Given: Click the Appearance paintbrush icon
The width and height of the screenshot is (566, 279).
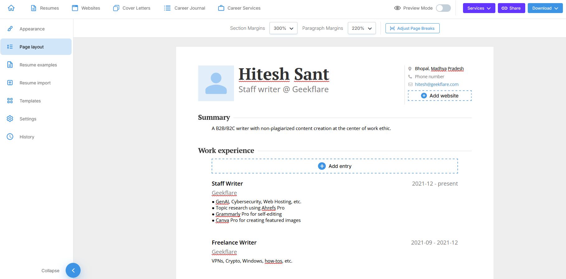Looking at the screenshot, I should coord(10,29).
